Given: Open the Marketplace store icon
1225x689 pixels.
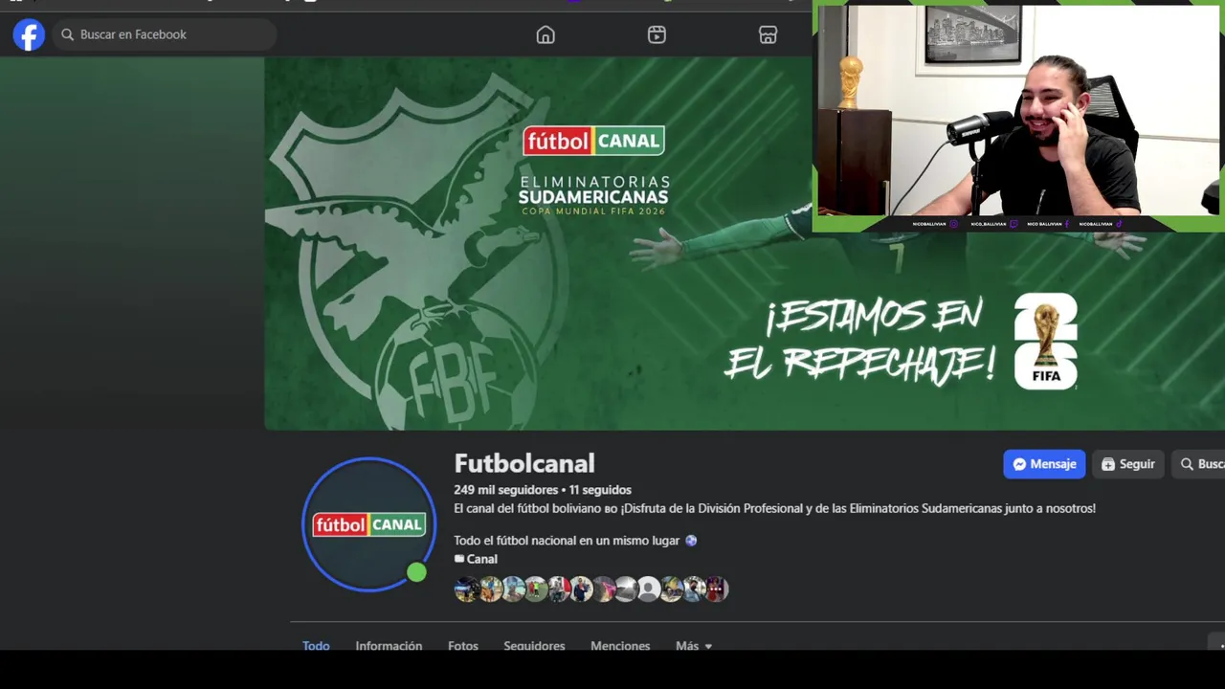Looking at the screenshot, I should click(768, 34).
